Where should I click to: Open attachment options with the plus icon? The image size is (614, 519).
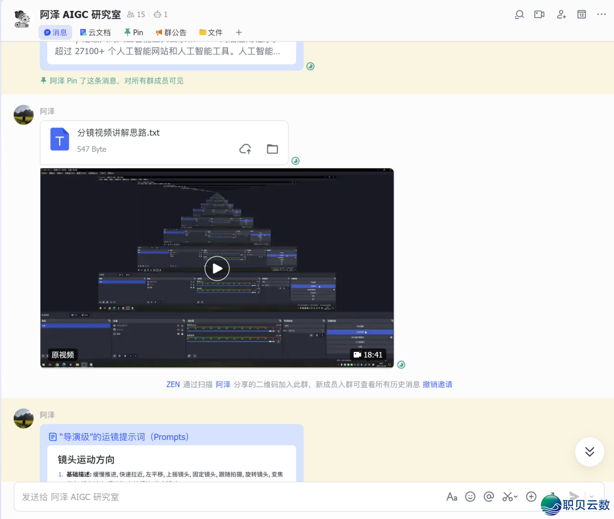pos(531,496)
